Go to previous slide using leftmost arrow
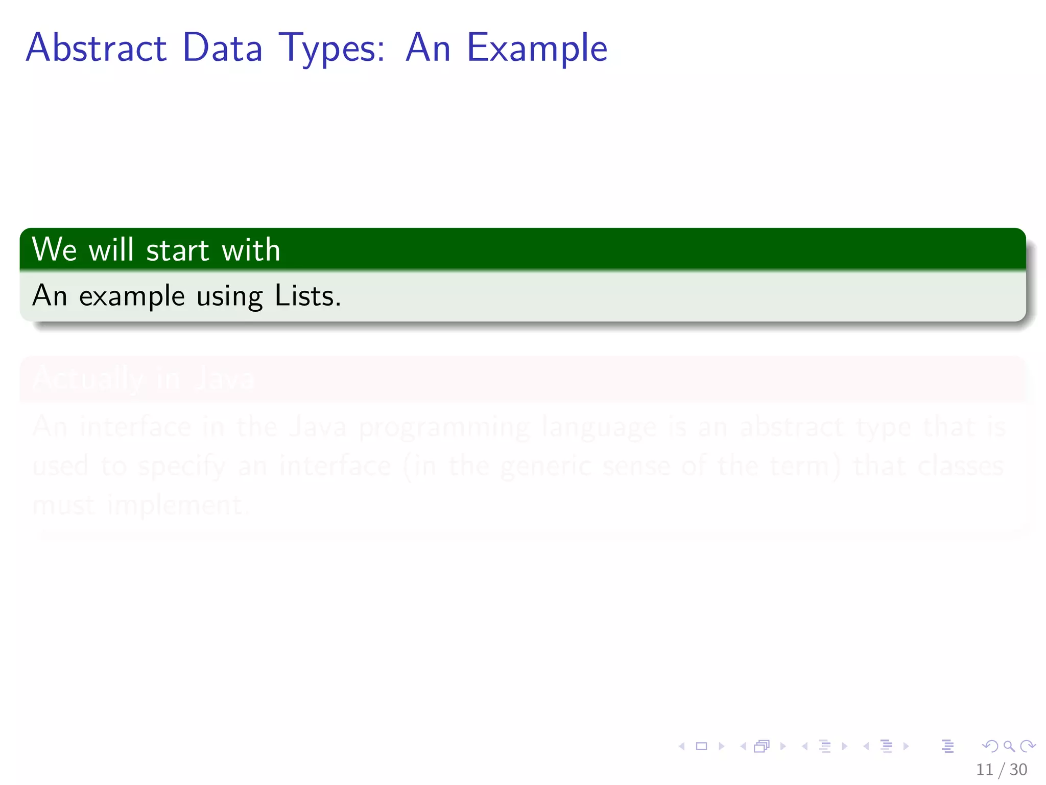Image resolution: width=1046 pixels, height=785 pixels. click(x=682, y=747)
